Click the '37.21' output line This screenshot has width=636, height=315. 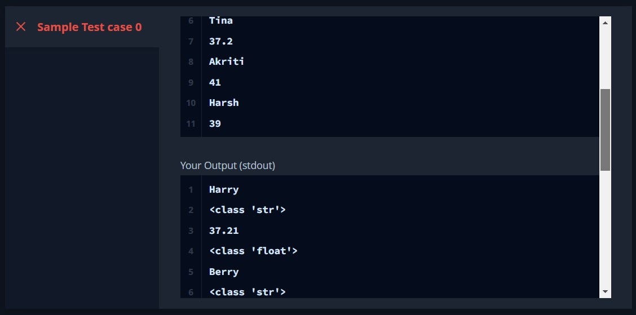(x=223, y=230)
